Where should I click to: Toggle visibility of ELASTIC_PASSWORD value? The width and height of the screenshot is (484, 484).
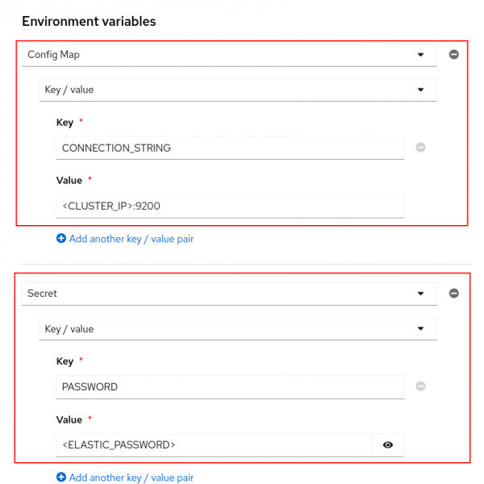click(x=388, y=444)
